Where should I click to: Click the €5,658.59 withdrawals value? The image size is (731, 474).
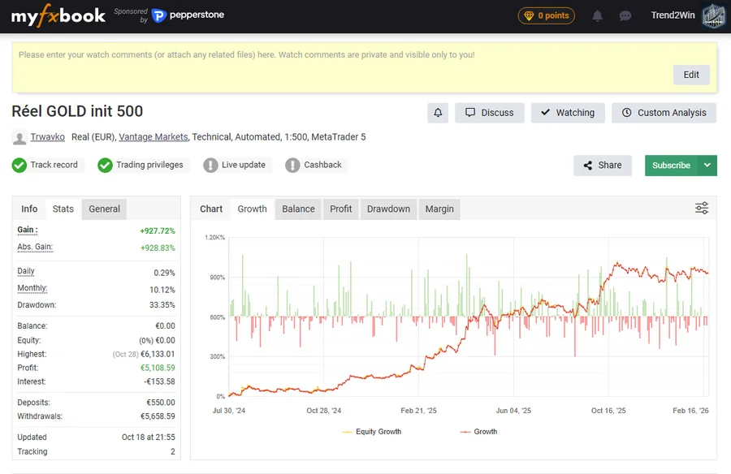click(158, 416)
